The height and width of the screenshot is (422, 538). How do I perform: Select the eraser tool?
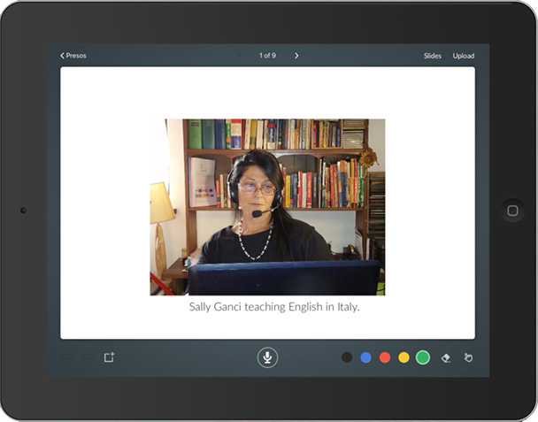pos(446,357)
